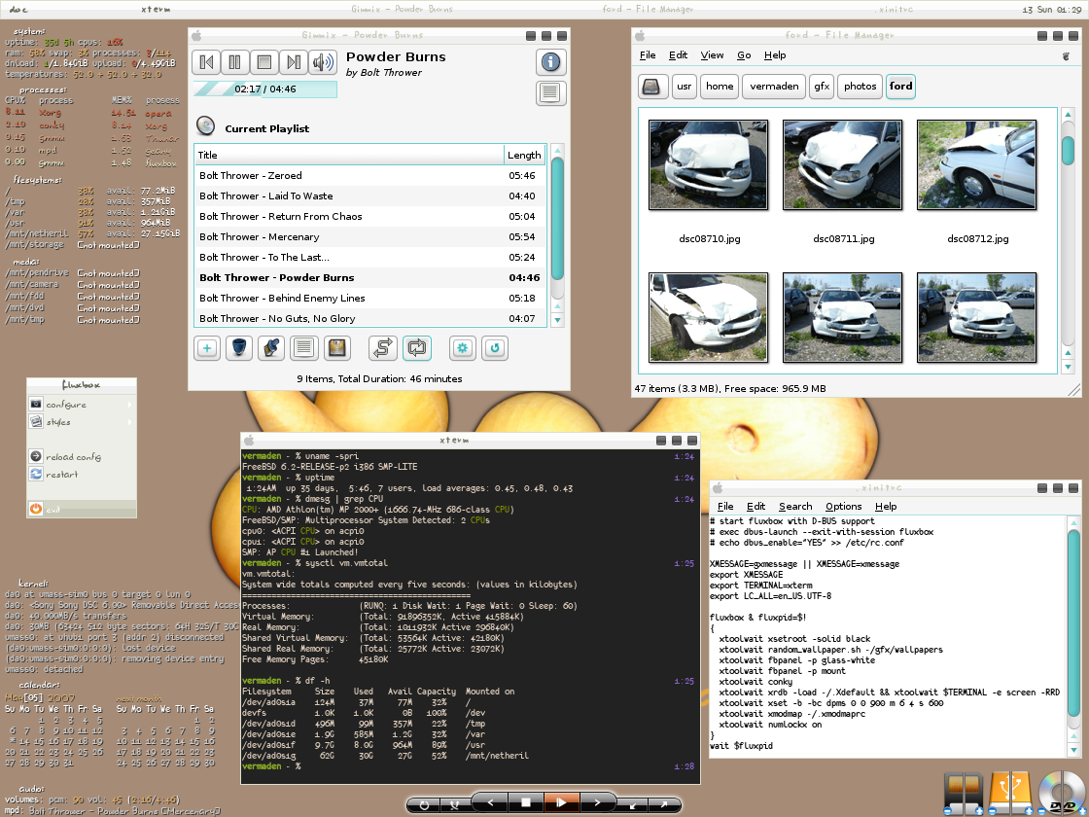Screen dimensions: 1089x817
Task: Select the 'ford' path toggle button
Action: (900, 87)
